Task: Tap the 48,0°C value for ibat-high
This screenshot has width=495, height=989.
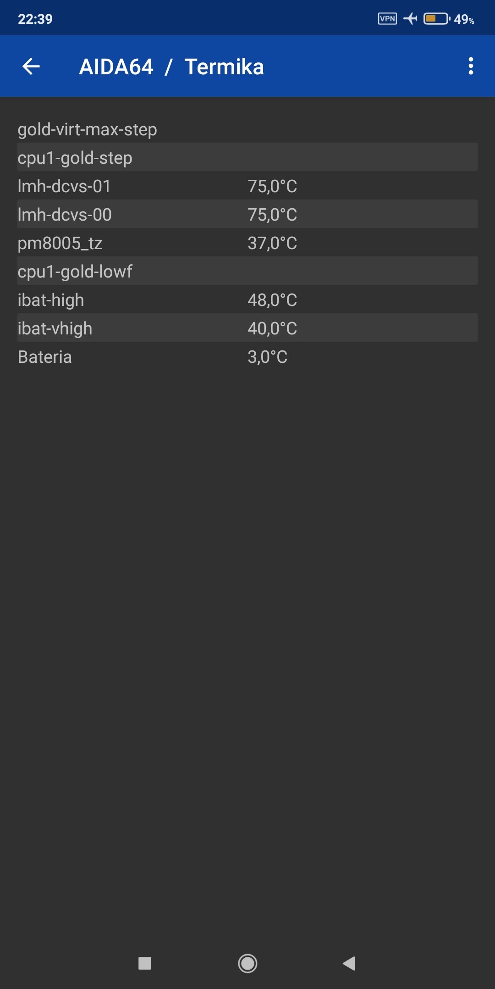Action: click(272, 300)
